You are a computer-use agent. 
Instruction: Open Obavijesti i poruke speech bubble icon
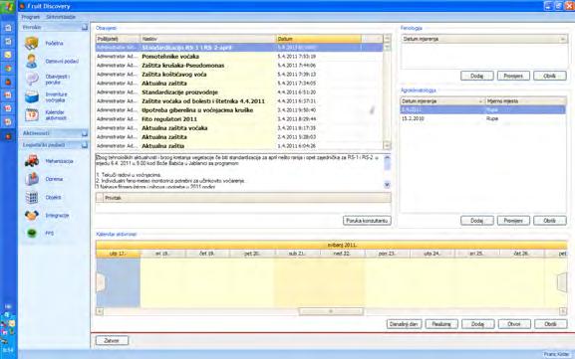[32, 79]
